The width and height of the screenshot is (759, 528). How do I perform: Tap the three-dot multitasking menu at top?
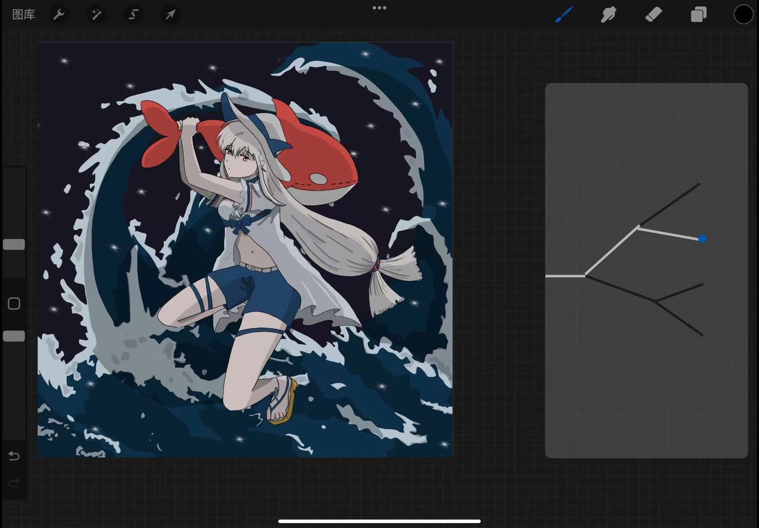click(379, 8)
